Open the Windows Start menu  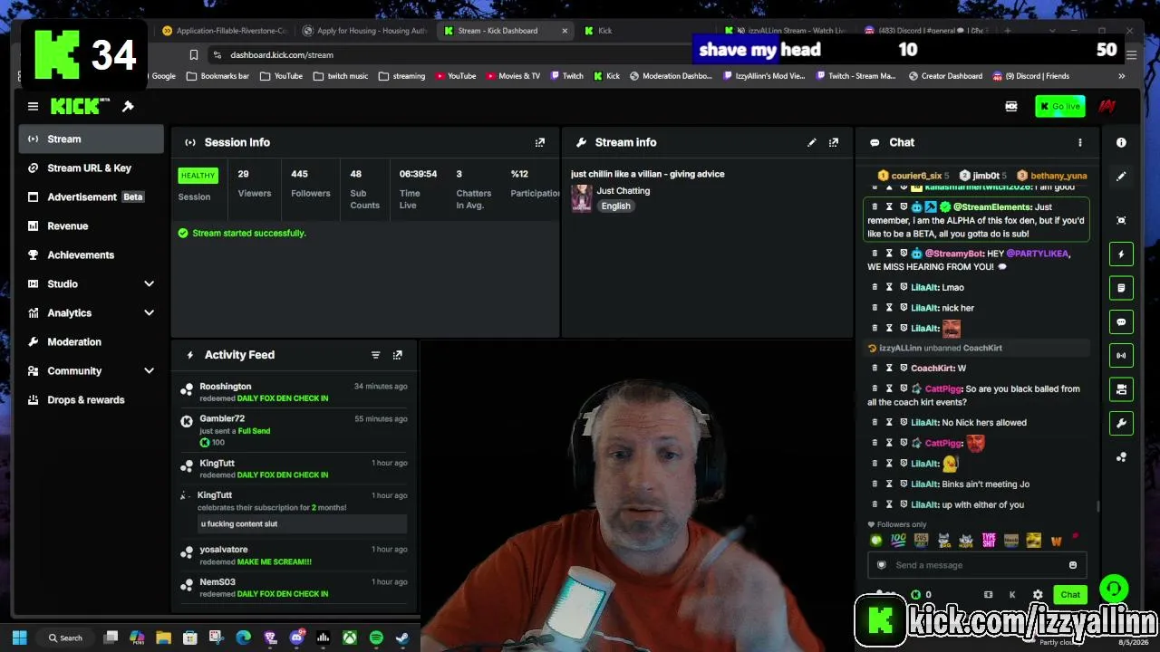click(20, 638)
